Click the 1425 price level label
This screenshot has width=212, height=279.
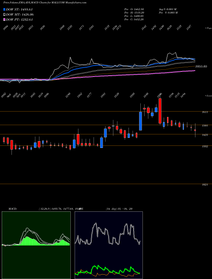[x=205, y=135]
